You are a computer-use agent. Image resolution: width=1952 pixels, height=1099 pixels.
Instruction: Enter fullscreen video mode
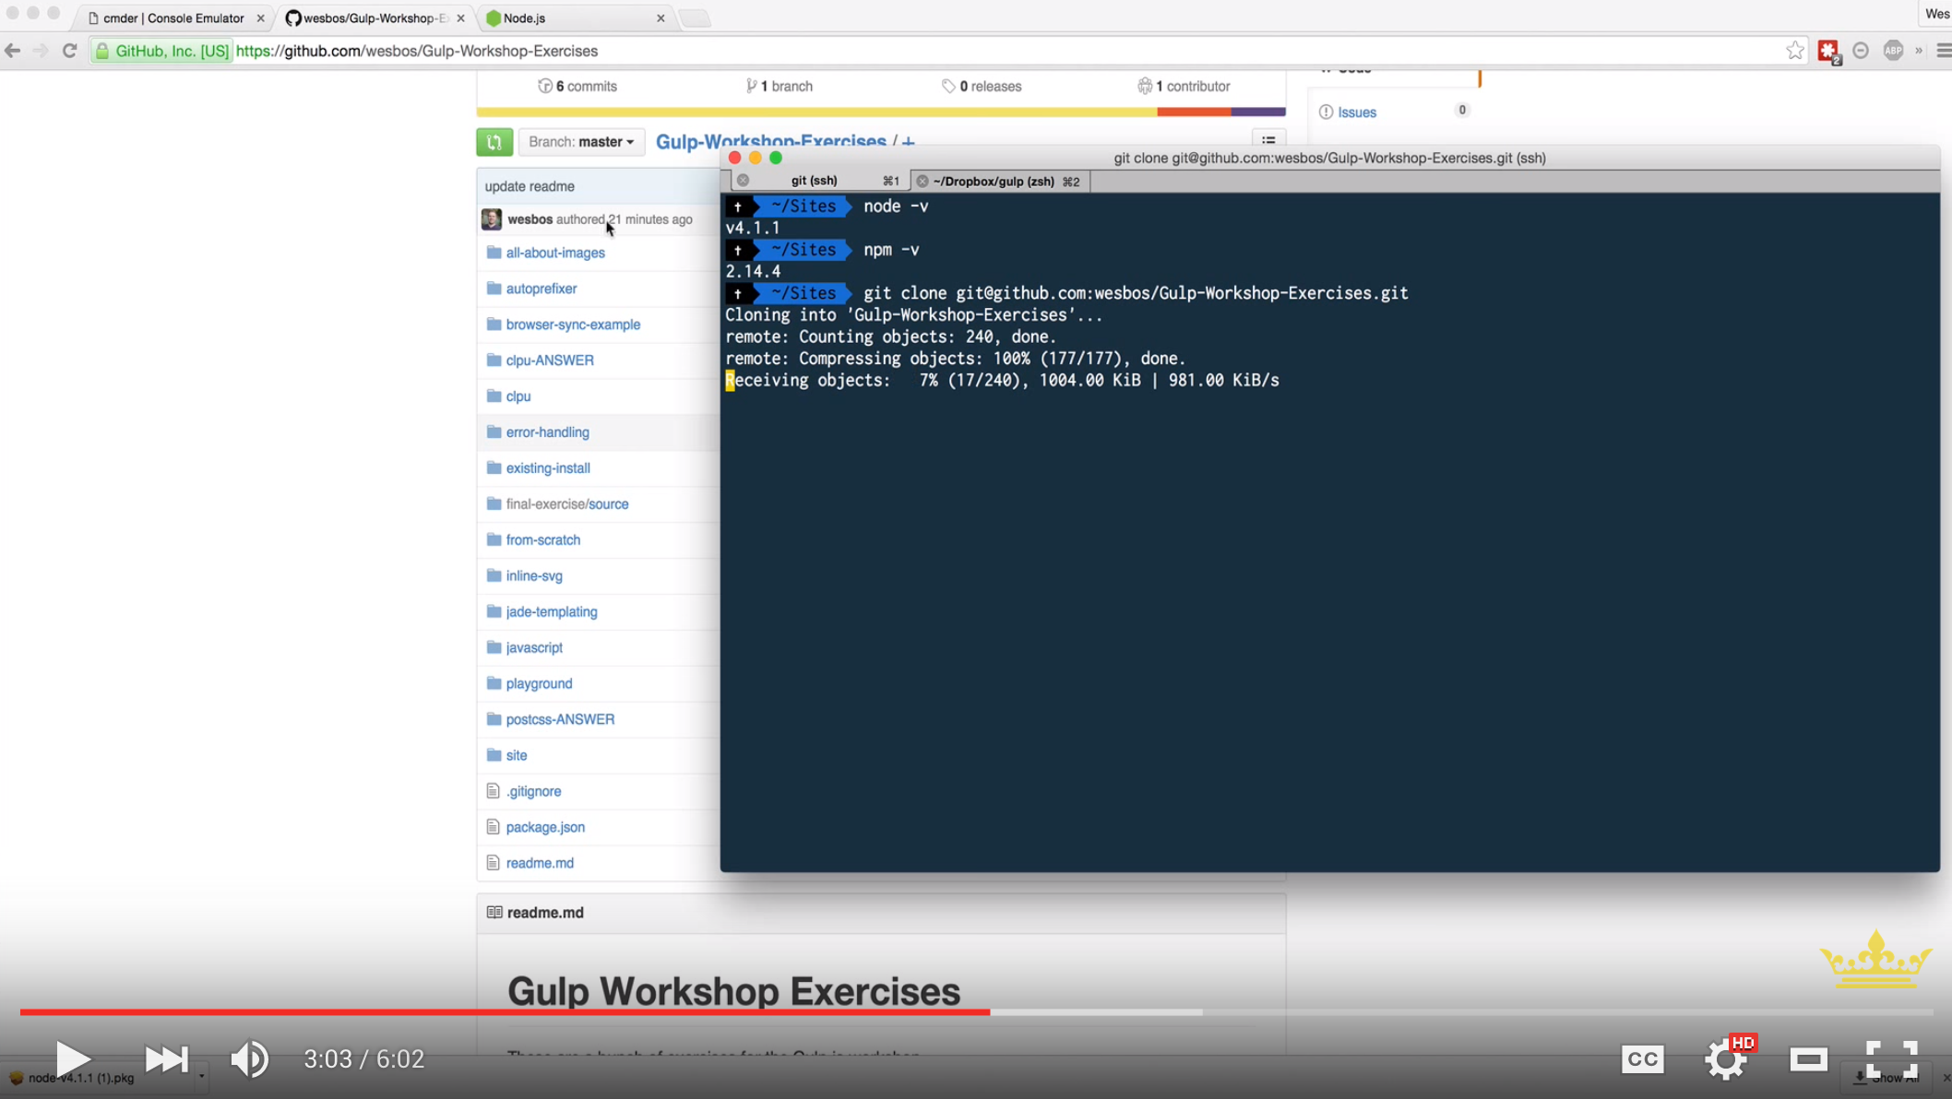pyautogui.click(x=1892, y=1059)
